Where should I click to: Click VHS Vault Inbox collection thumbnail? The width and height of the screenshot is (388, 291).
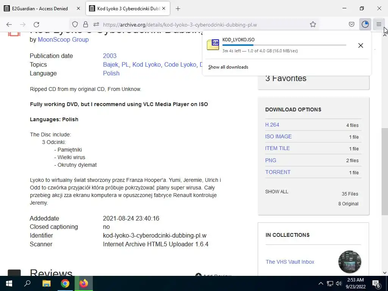[349, 261]
